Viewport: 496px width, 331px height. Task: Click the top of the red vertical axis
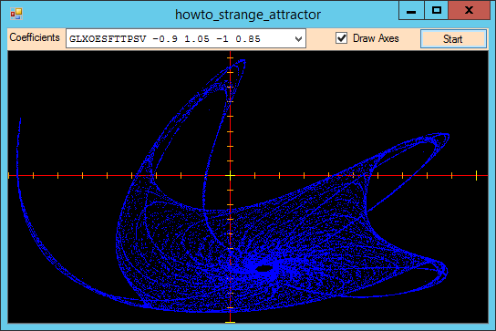tap(231, 54)
